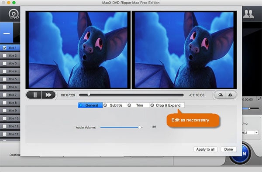Check the title 3 checkbox

5,64
